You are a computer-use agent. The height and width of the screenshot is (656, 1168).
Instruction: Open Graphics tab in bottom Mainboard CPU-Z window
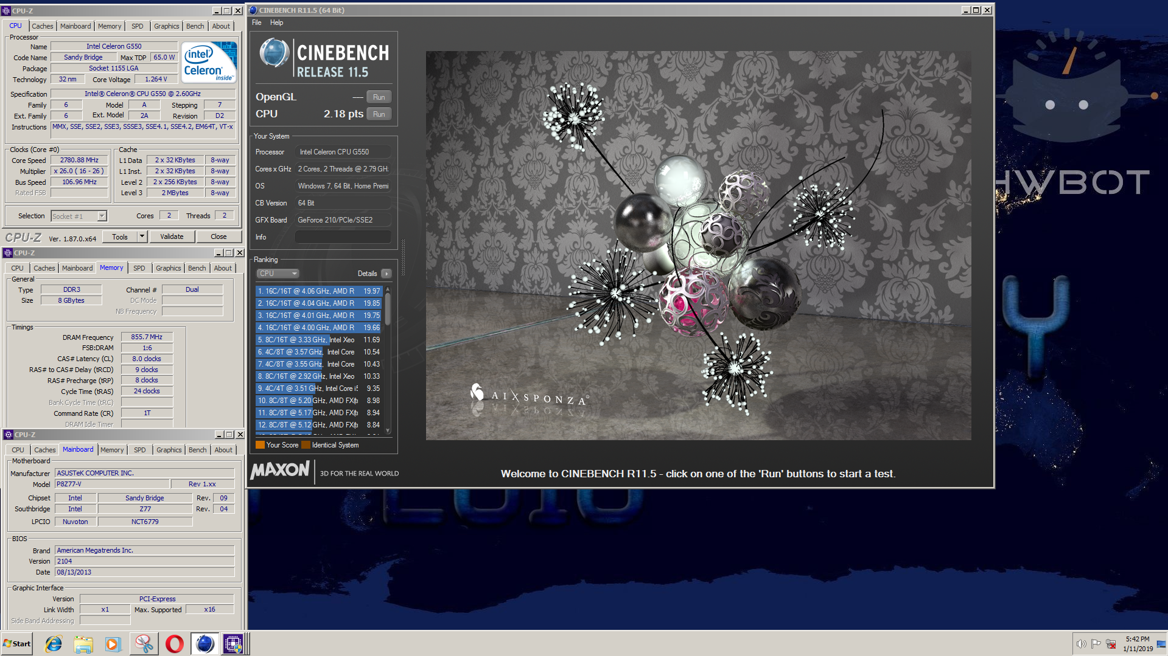click(169, 450)
